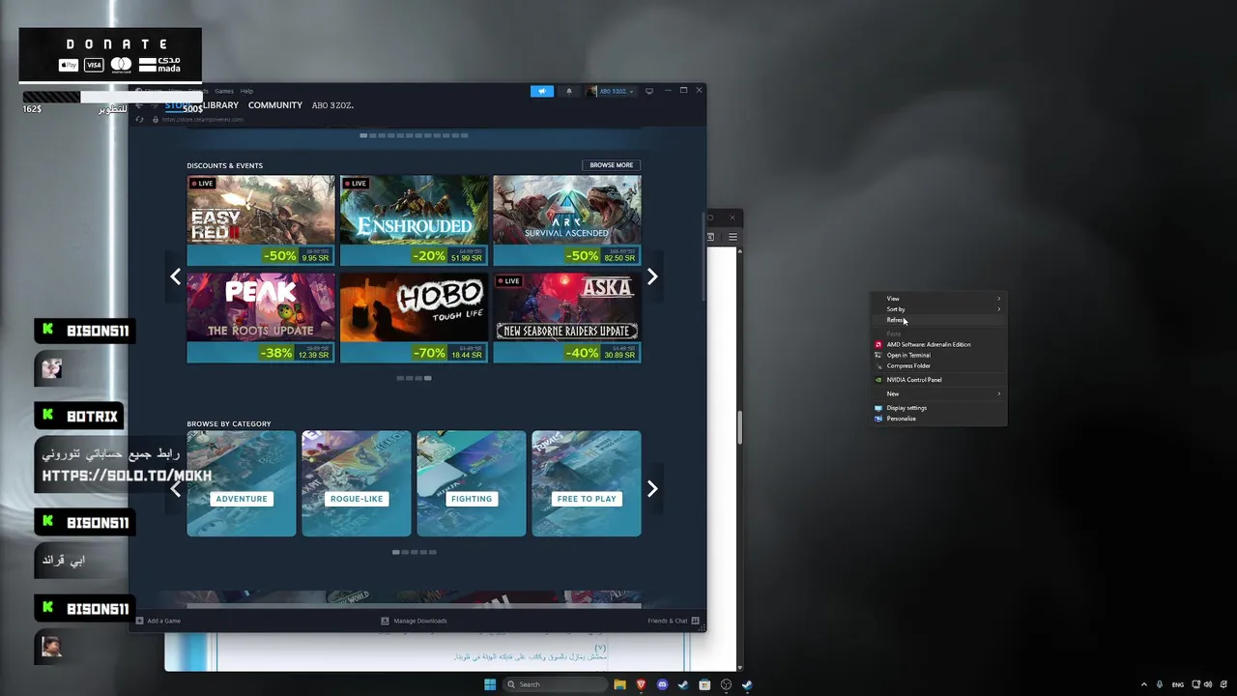1237x696 pixels.
Task: Open the LIBRARY tab in Steam
Action: 220,105
